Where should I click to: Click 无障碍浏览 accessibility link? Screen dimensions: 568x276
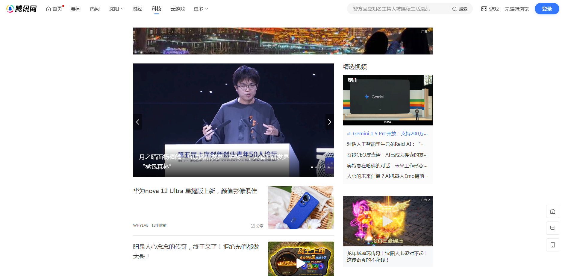tap(516, 9)
